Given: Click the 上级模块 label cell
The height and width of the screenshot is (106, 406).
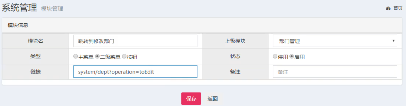Looking at the screenshot, I should [x=235, y=41].
